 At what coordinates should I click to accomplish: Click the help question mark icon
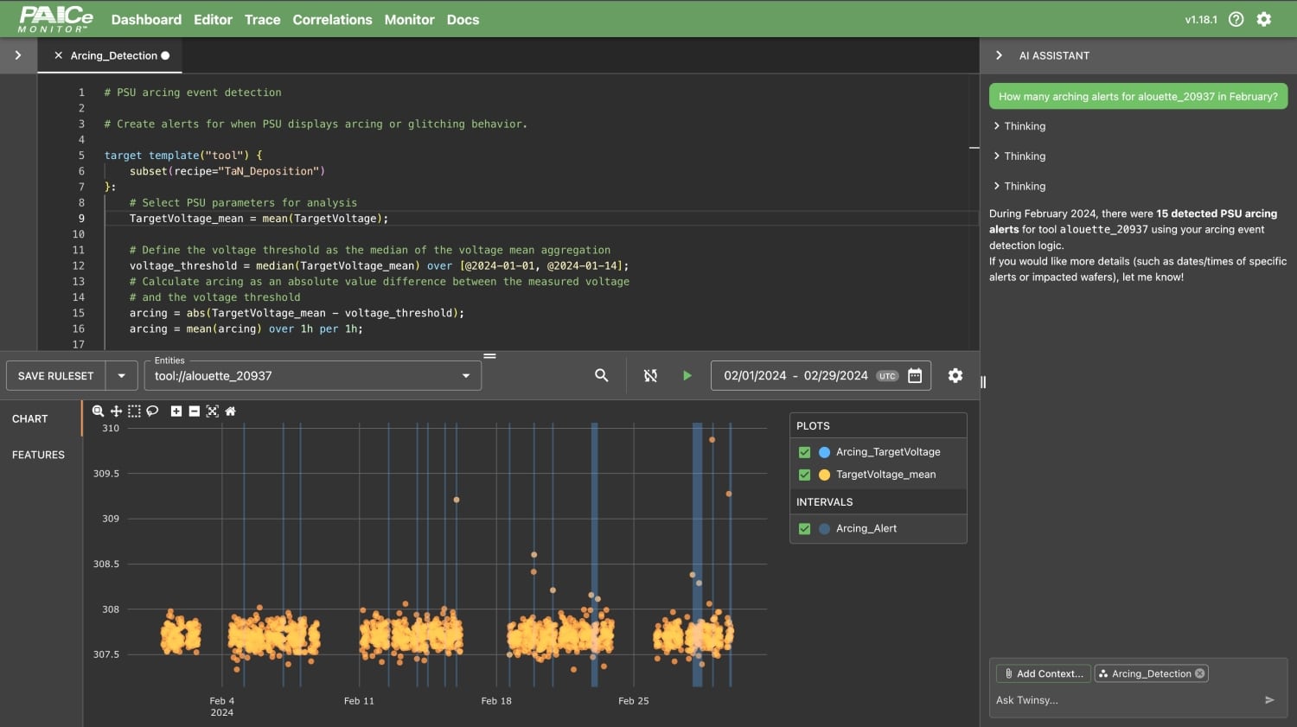coord(1236,19)
